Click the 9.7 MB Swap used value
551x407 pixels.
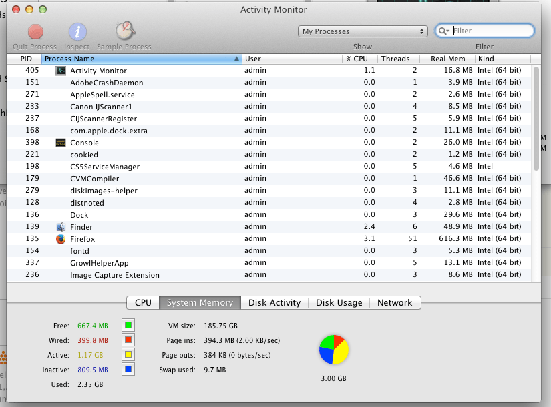coord(214,370)
